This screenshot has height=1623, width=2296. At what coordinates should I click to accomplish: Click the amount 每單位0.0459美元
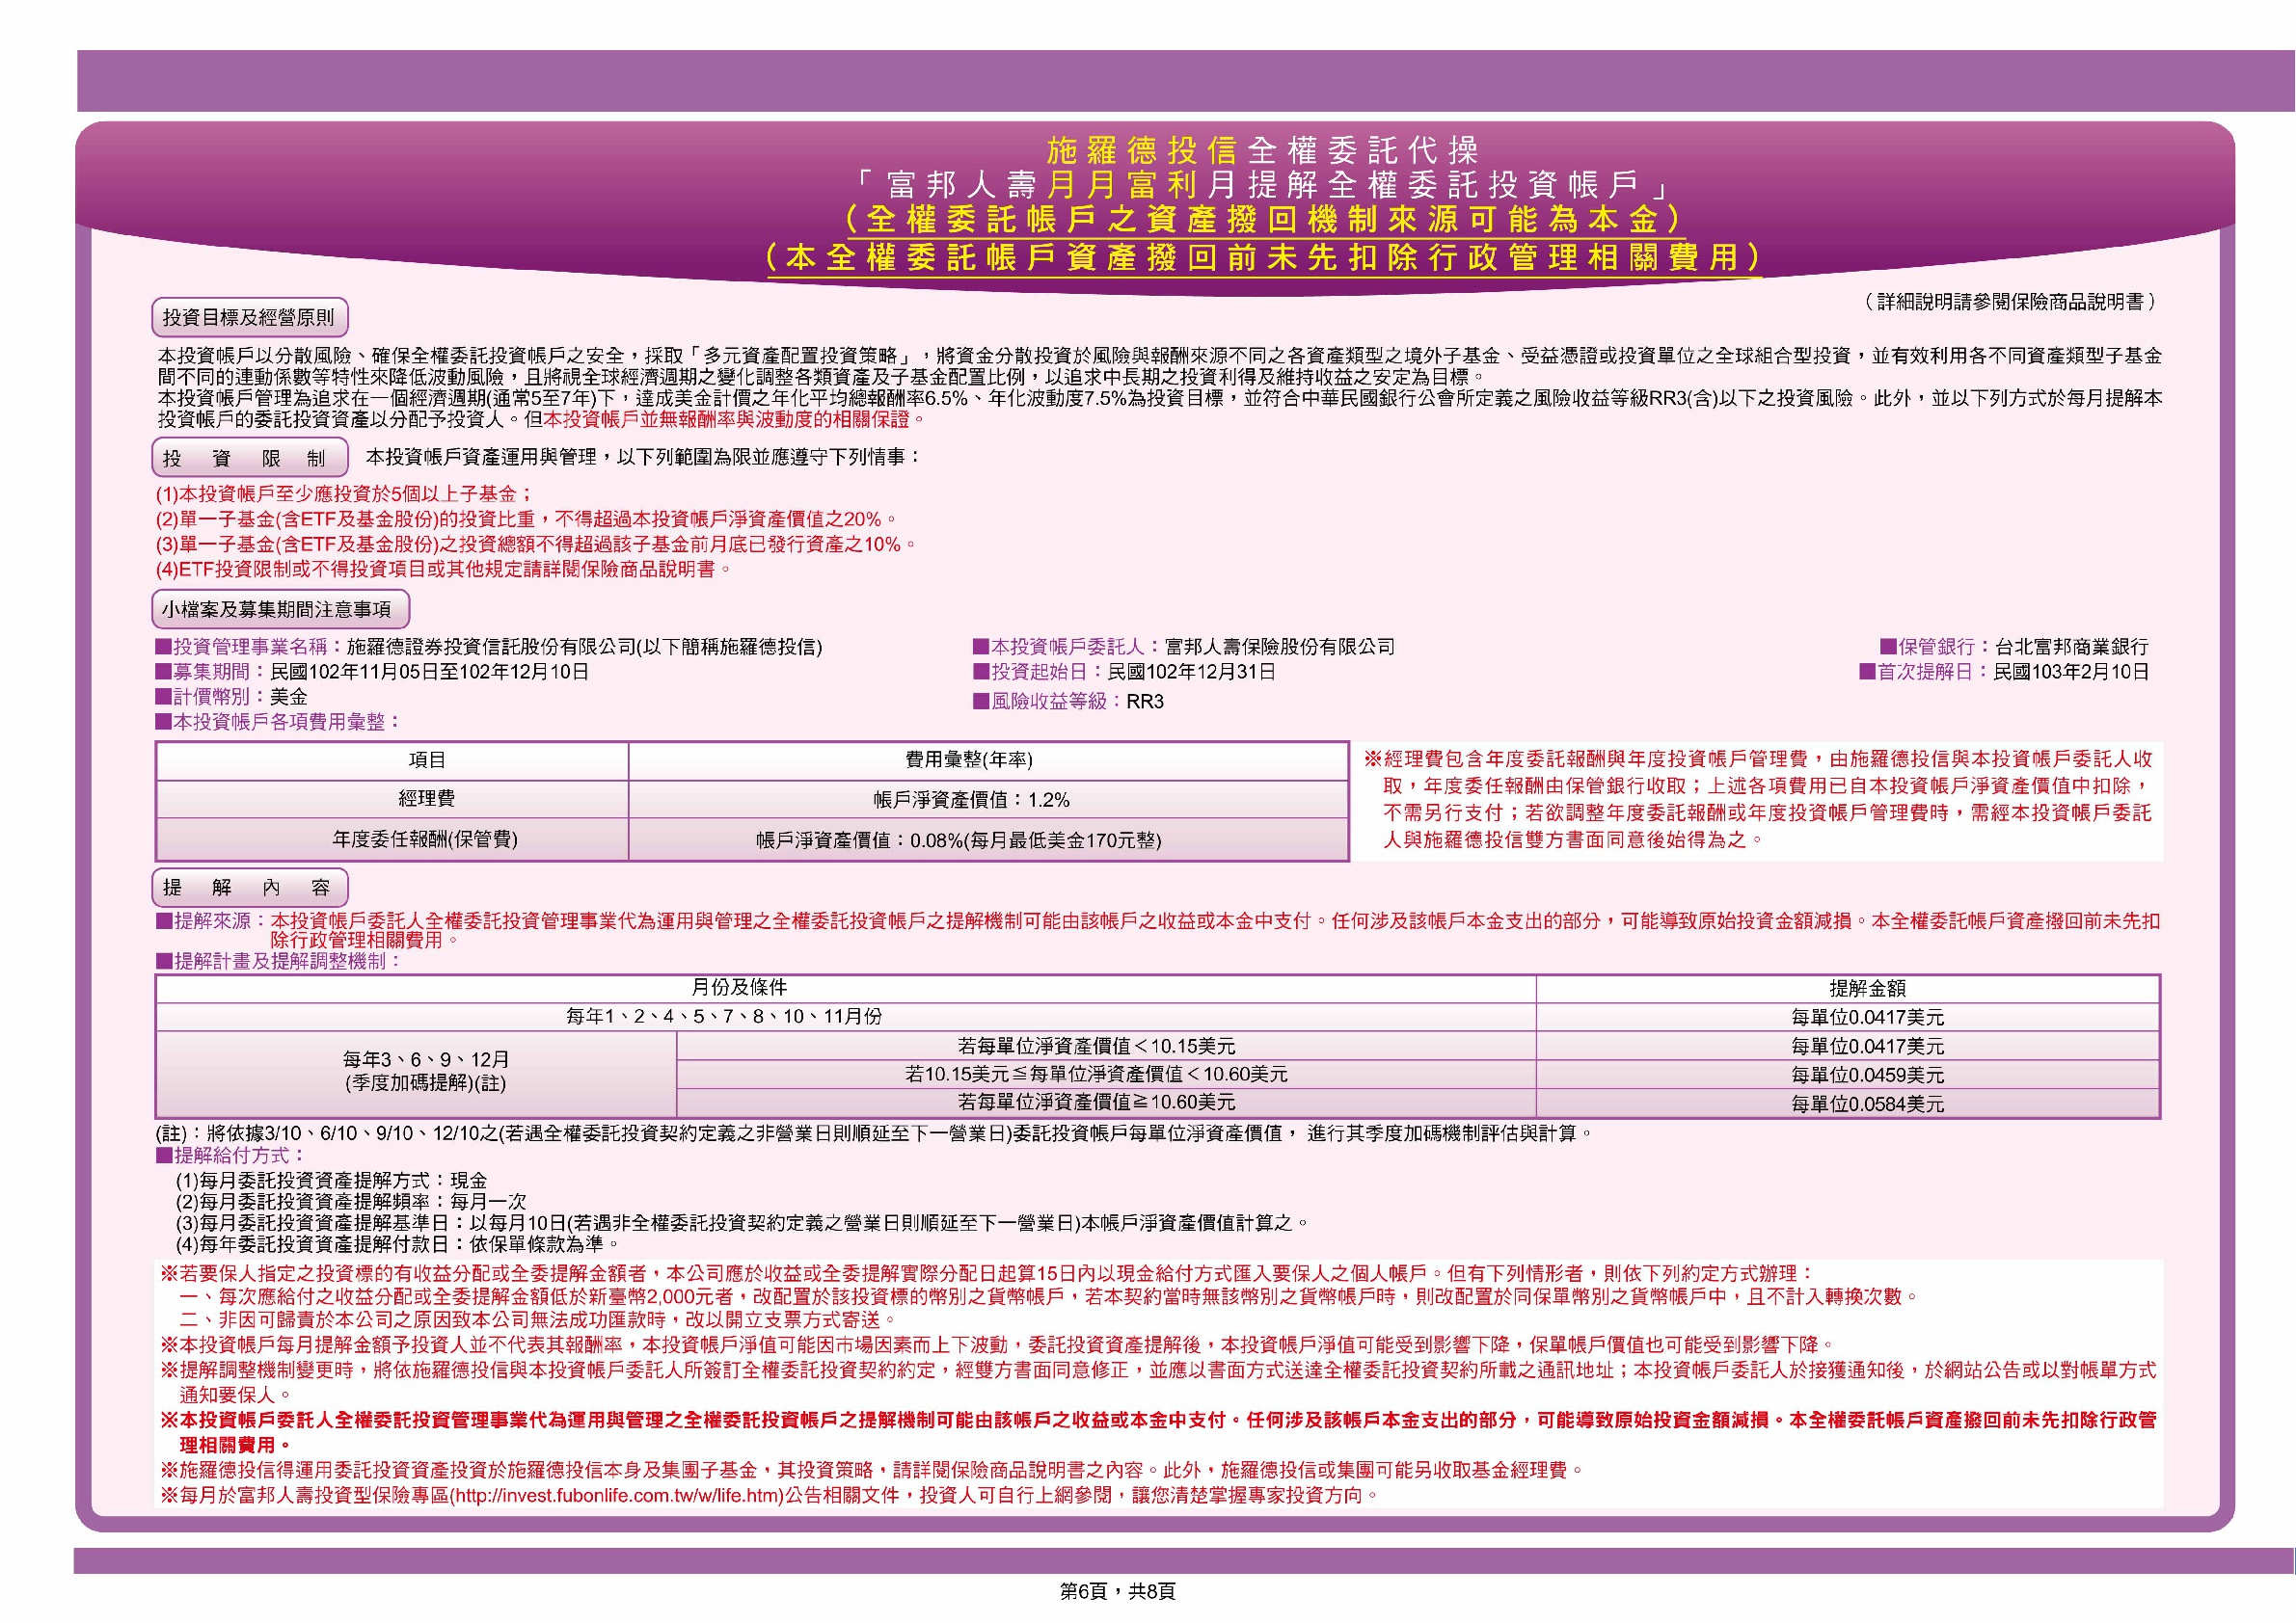click(1848, 1075)
